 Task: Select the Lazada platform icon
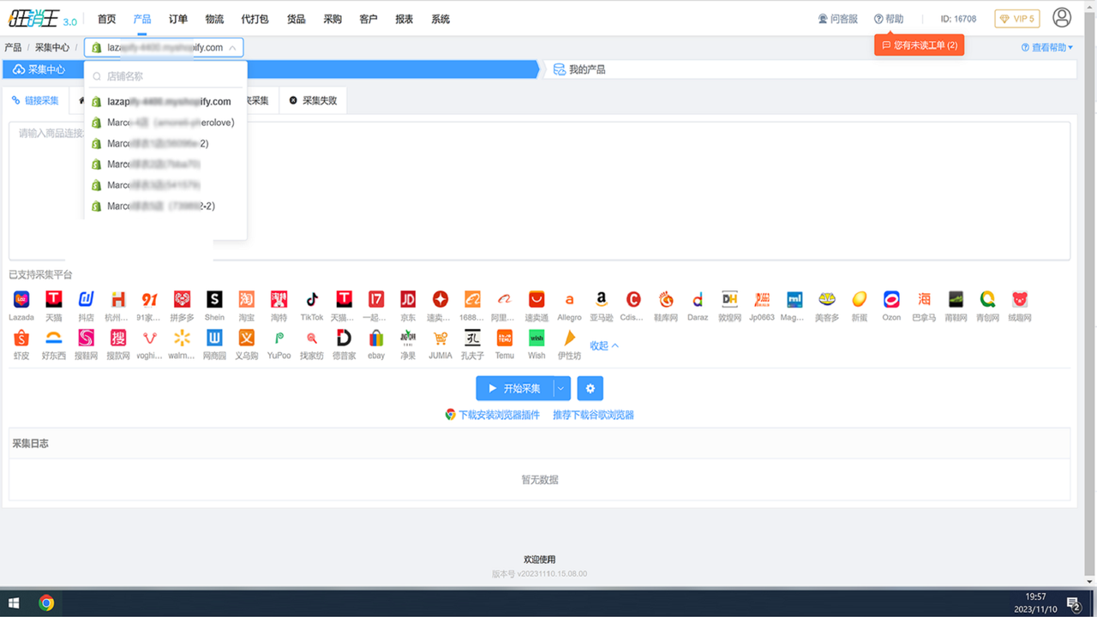click(x=21, y=299)
